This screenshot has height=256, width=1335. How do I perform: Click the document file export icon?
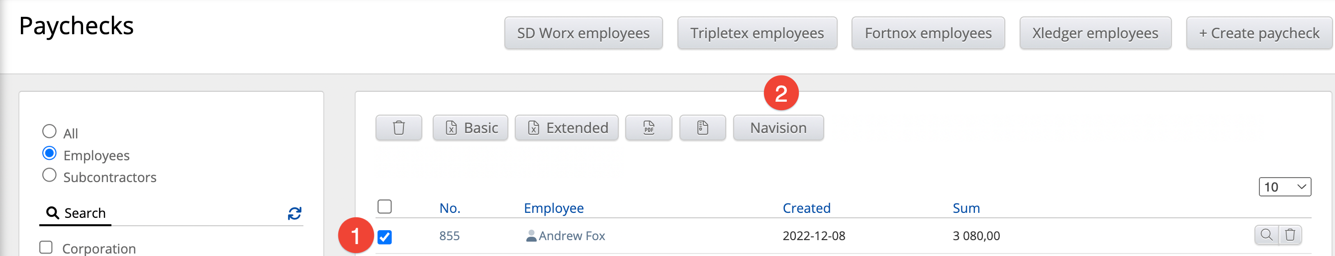pos(702,128)
